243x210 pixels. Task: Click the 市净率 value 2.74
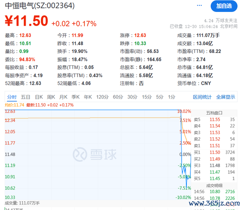(x=201, y=60)
